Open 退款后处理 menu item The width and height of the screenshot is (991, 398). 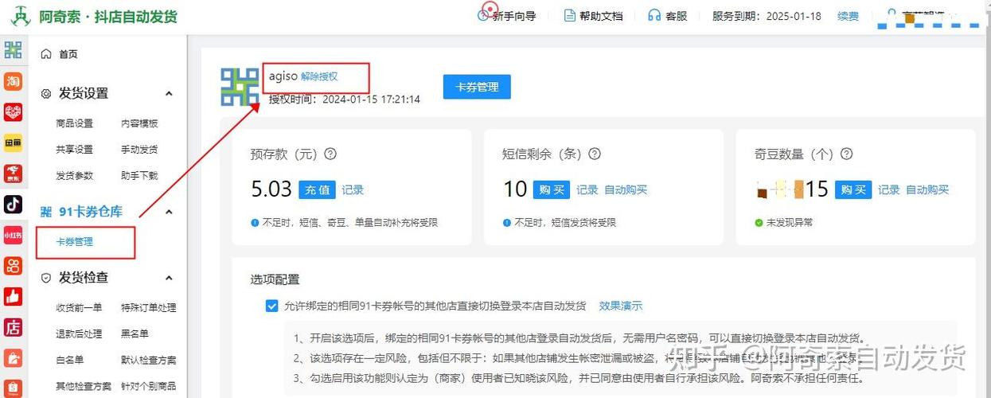pos(79,334)
